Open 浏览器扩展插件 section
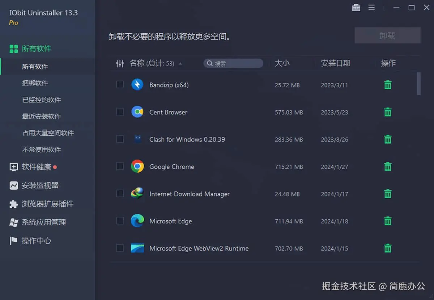 [47, 204]
